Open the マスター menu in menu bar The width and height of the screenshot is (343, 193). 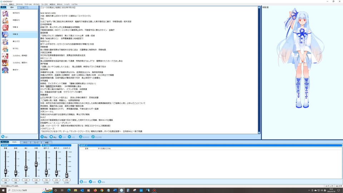coord(28,4)
